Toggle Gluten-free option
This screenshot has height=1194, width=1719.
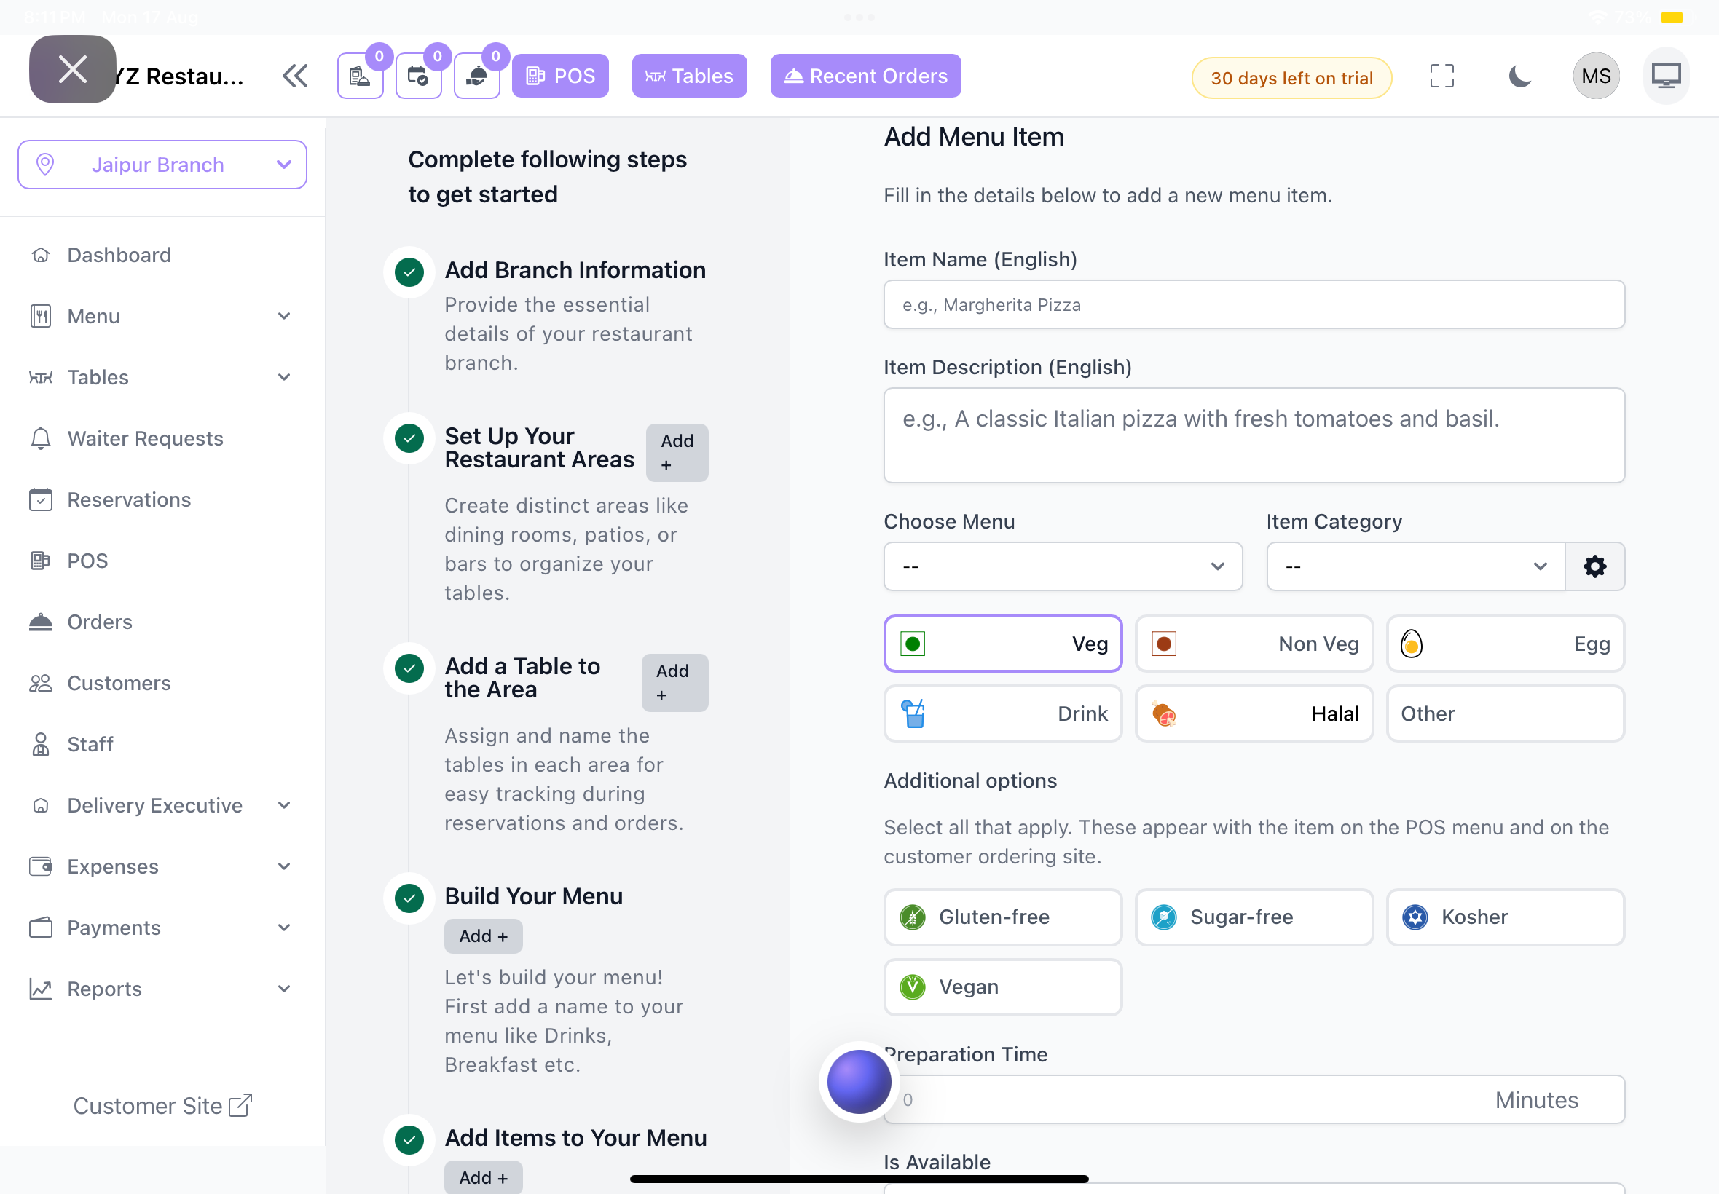click(1003, 917)
